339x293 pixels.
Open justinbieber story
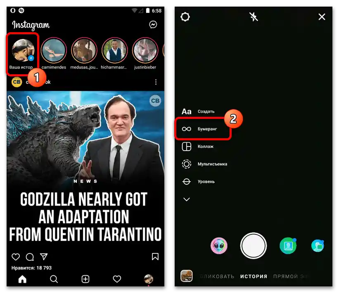pos(145,50)
